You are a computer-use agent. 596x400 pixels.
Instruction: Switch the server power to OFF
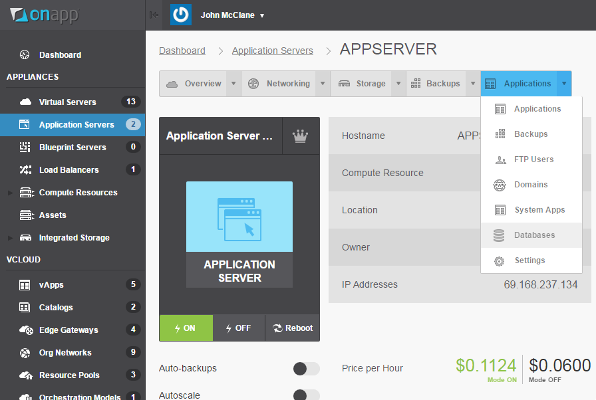click(238, 328)
